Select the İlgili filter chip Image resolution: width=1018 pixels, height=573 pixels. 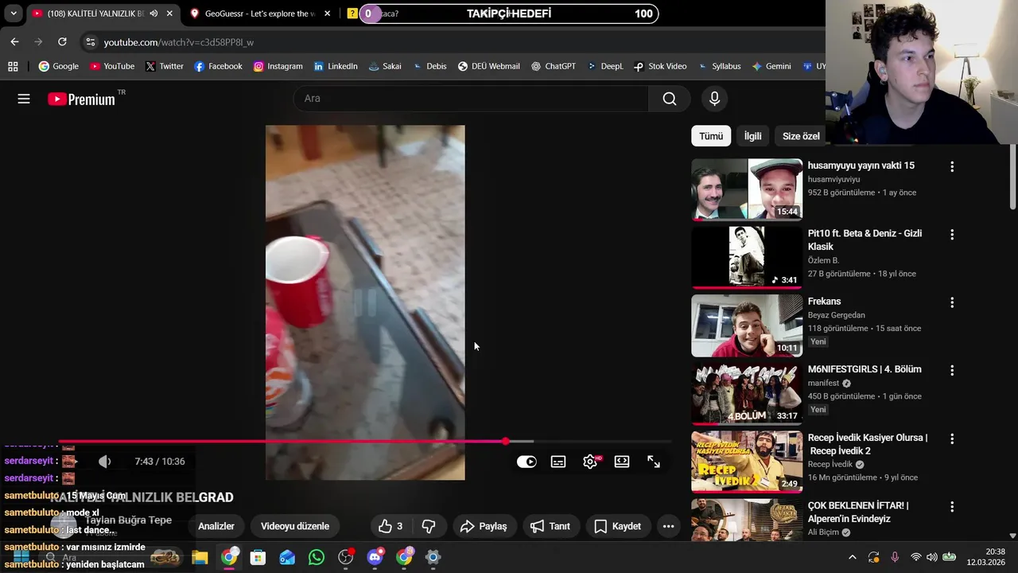click(752, 136)
